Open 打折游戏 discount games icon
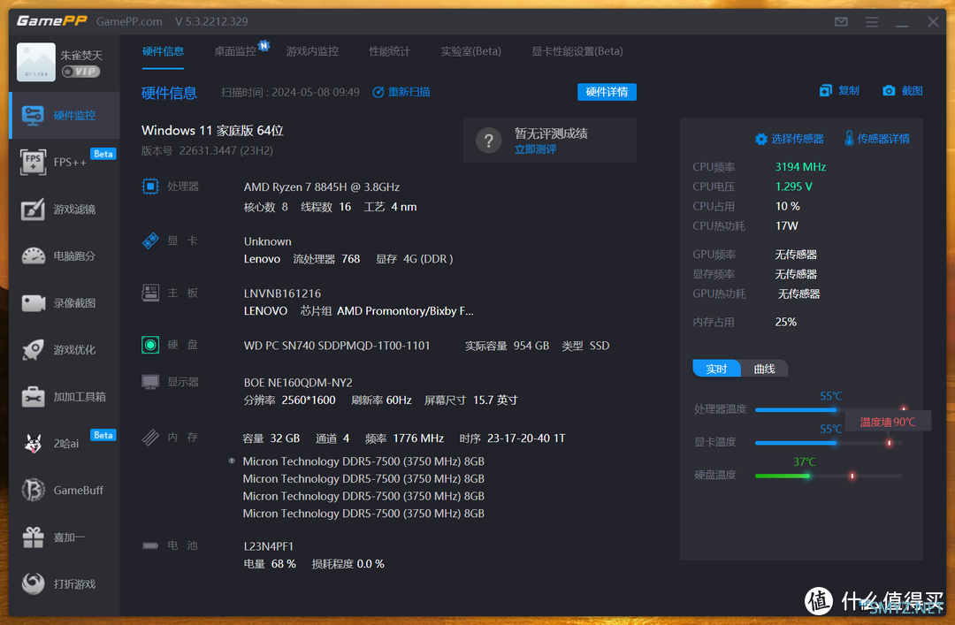955x625 pixels. [x=33, y=583]
